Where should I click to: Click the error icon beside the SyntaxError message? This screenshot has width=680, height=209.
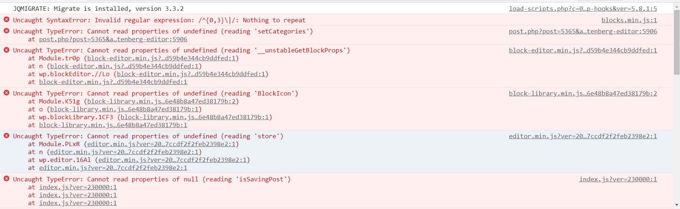click(x=6, y=20)
